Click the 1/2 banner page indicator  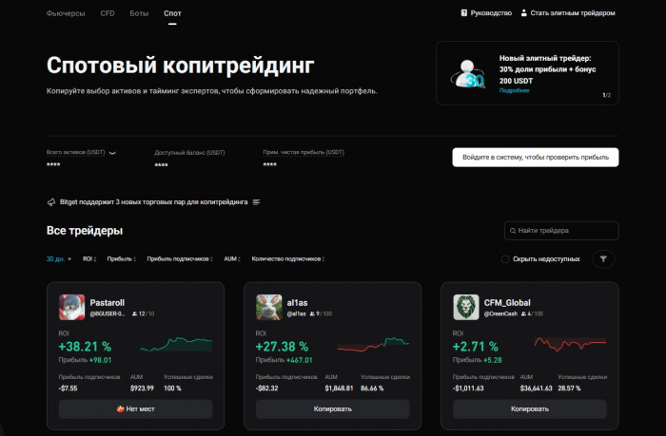point(607,95)
